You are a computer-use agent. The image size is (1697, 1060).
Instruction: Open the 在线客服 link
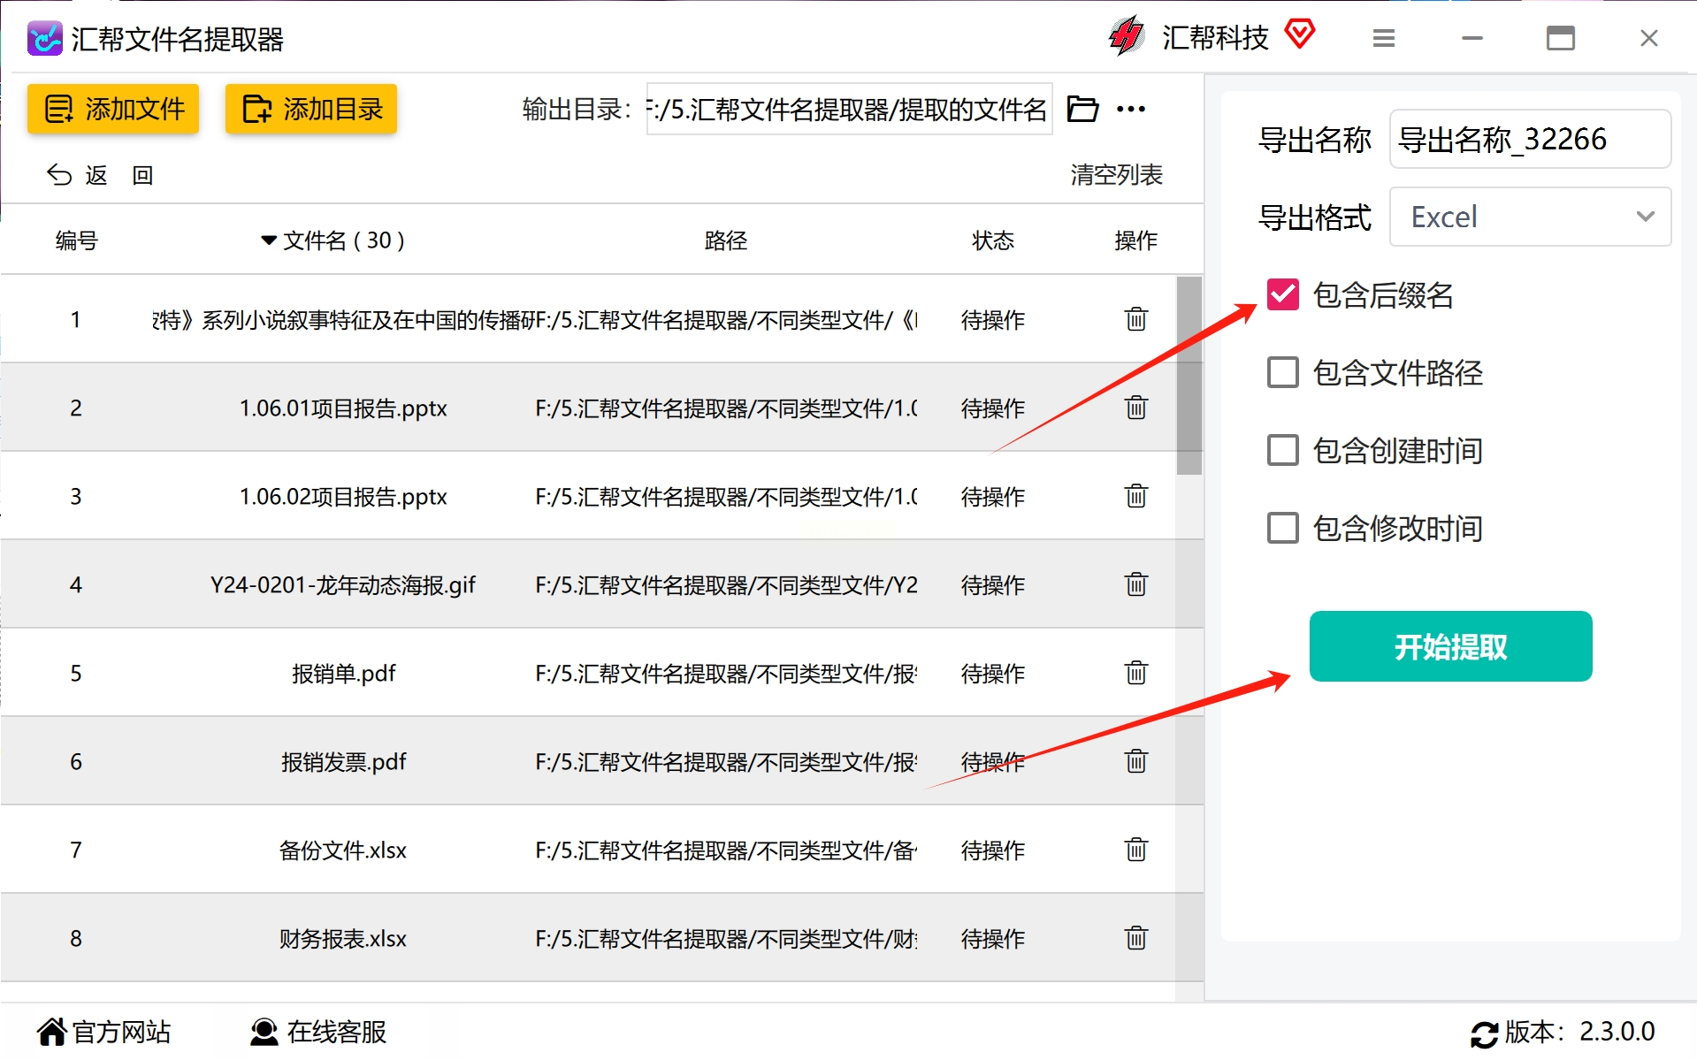(x=337, y=1032)
